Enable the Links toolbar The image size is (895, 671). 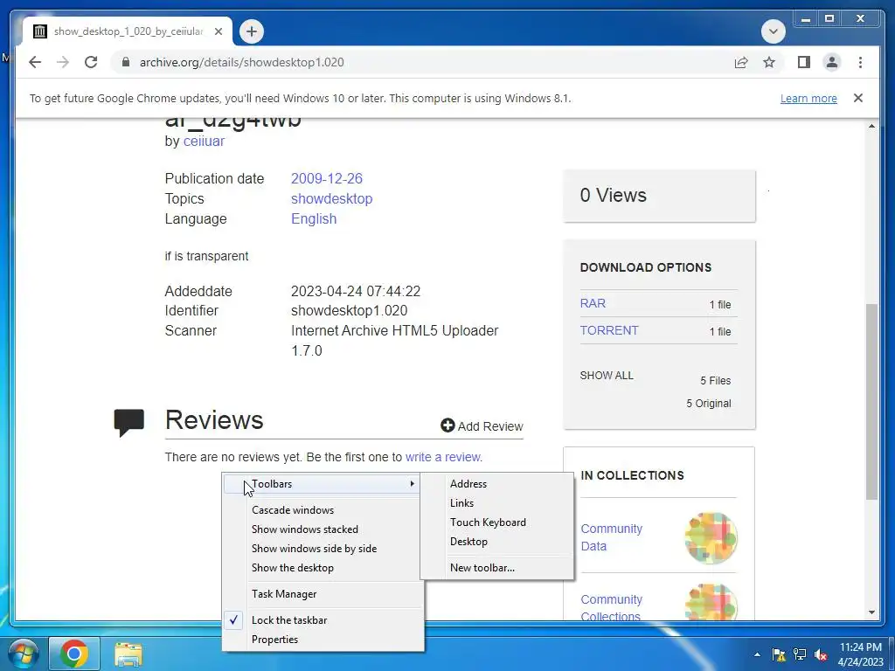tap(497, 503)
